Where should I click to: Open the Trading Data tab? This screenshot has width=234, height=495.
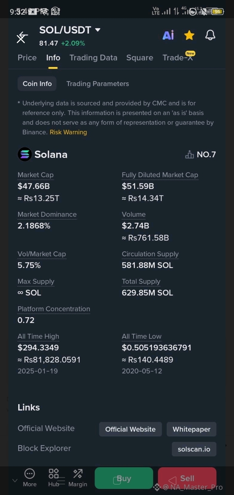(93, 58)
